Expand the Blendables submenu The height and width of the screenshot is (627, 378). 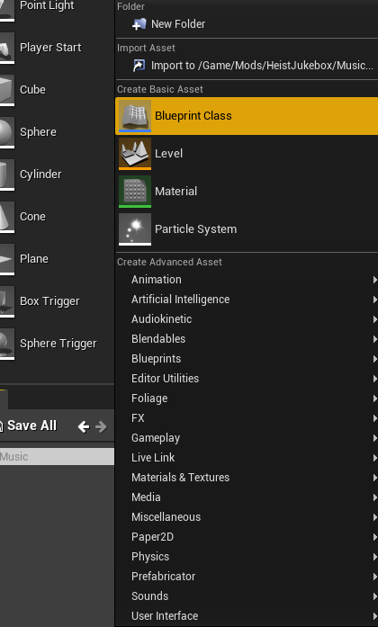(x=247, y=339)
